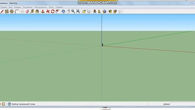This screenshot has height=110, width=195.
Task: Open the Вид menu
Action: [x=11, y=7]
